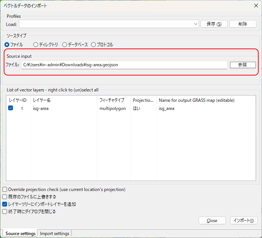The width and height of the screenshot is (262, 238).
Task: Click the Close button
Action: [x=212, y=221]
